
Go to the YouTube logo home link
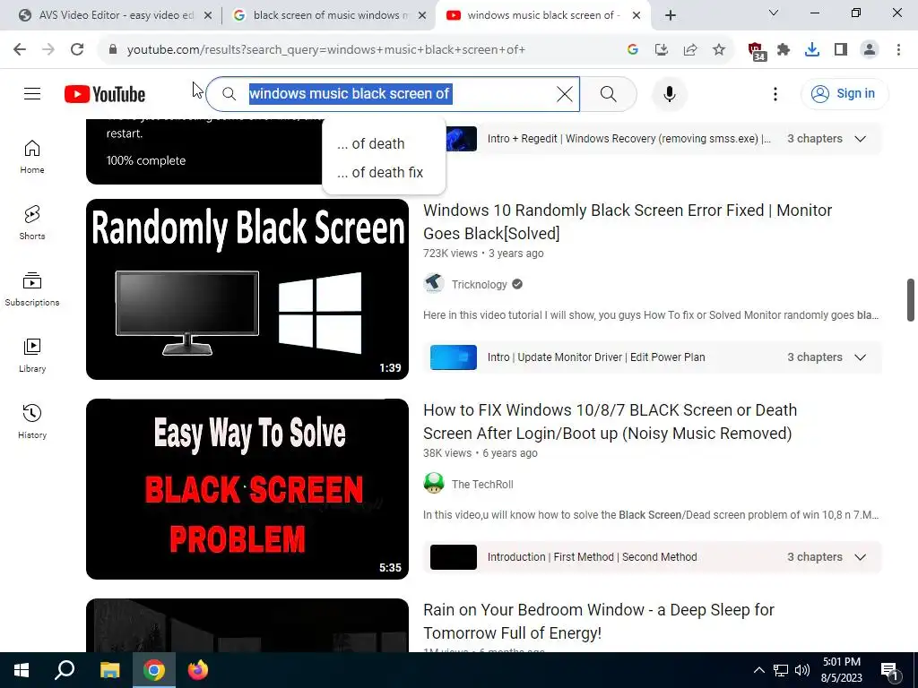[105, 94]
